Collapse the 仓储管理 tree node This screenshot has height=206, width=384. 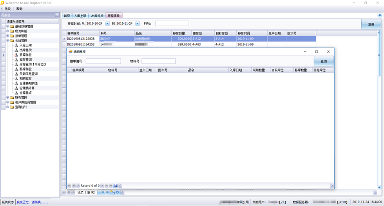tap(7, 41)
